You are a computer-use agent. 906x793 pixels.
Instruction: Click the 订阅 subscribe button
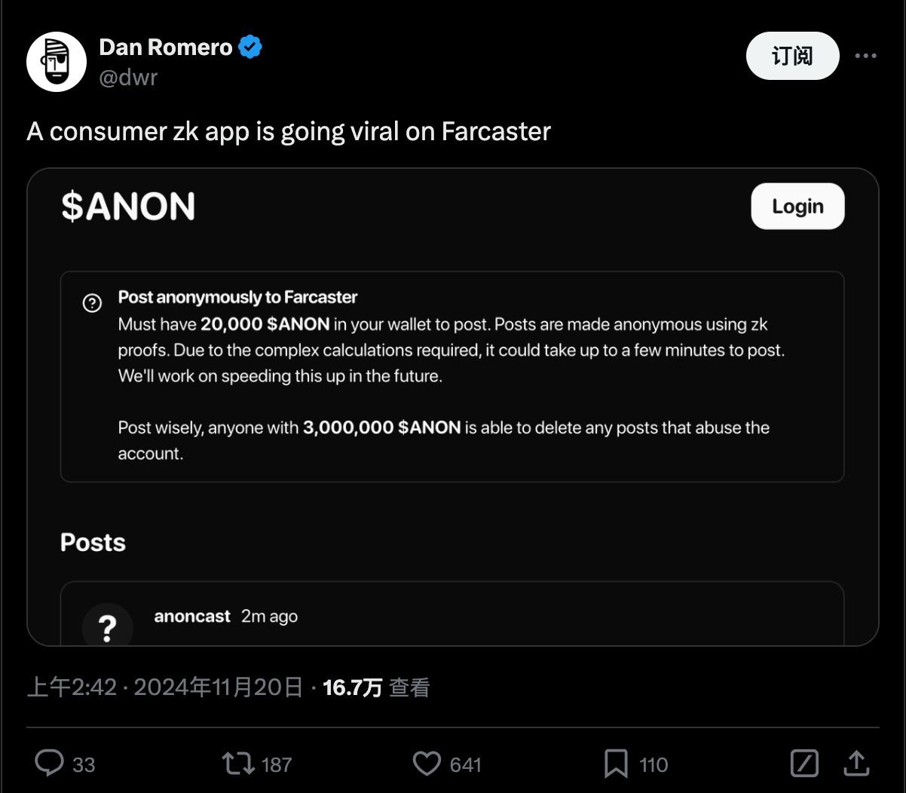(792, 56)
